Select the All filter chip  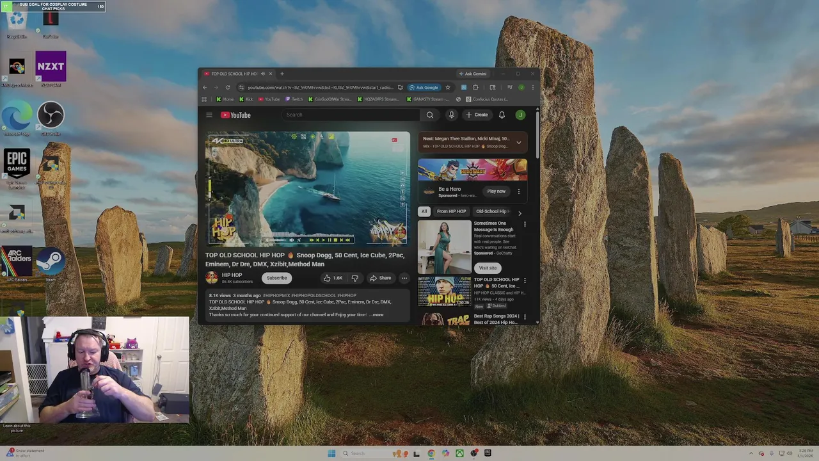click(424, 211)
